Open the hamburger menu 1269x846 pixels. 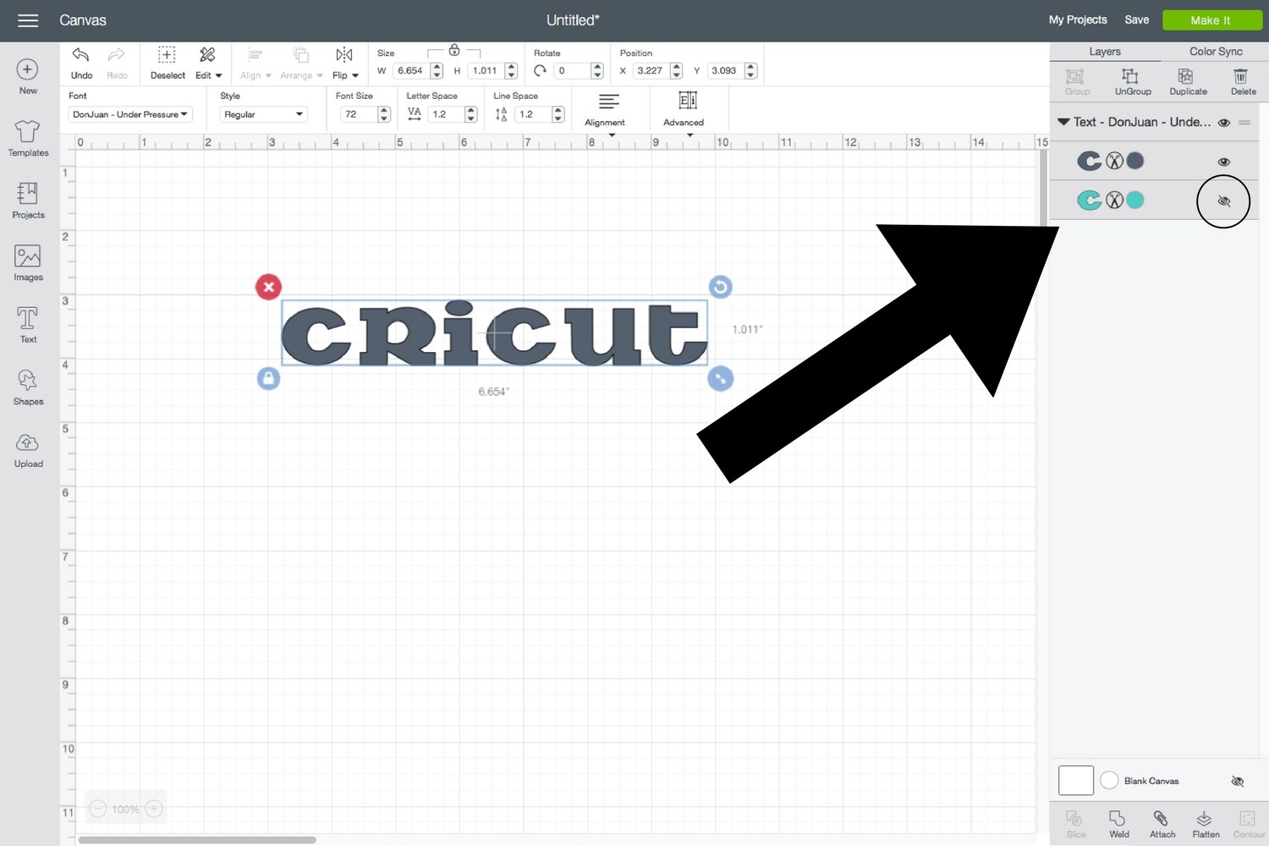pyautogui.click(x=28, y=20)
